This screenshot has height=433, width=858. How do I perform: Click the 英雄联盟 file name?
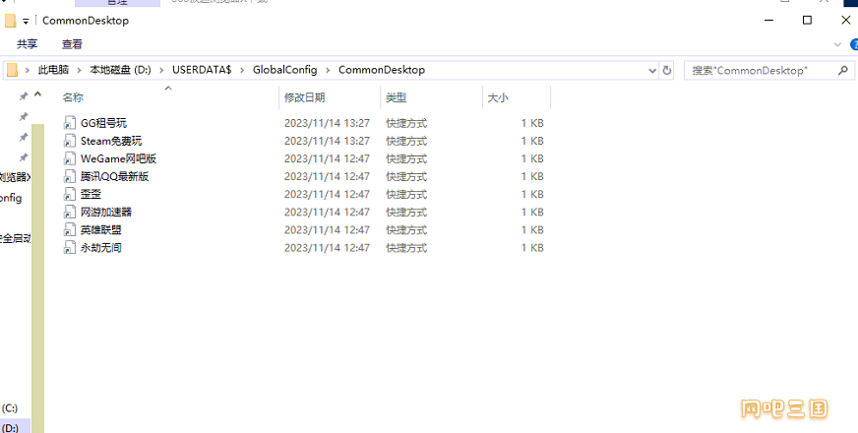[x=100, y=230]
